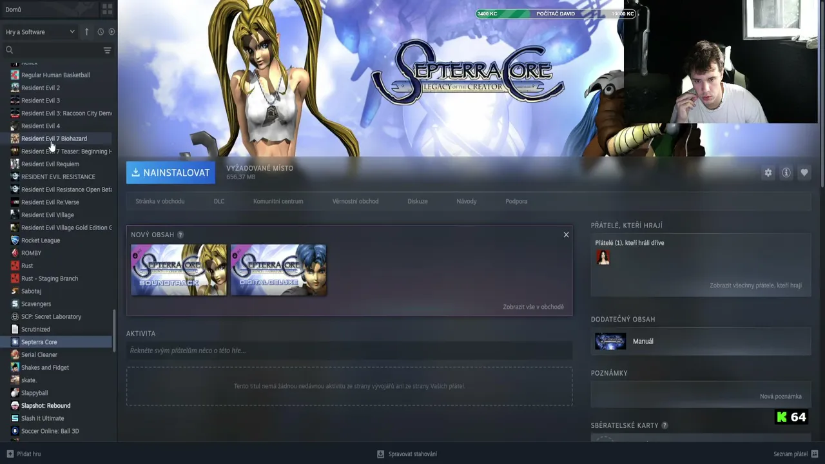Click the friend avatar in Přátelé panel
The width and height of the screenshot is (825, 464).
pyautogui.click(x=603, y=257)
